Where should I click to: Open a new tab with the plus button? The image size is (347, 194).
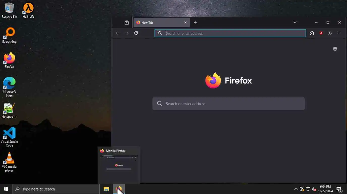[195, 22]
